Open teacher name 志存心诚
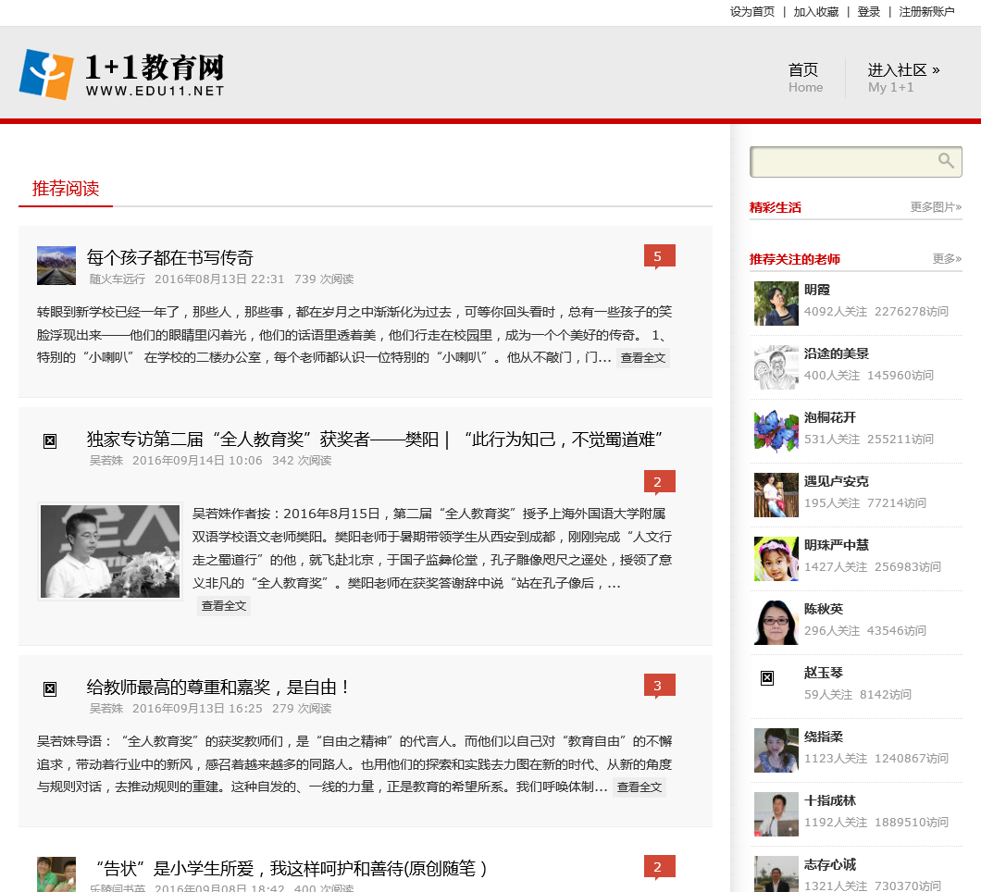 tap(830, 864)
